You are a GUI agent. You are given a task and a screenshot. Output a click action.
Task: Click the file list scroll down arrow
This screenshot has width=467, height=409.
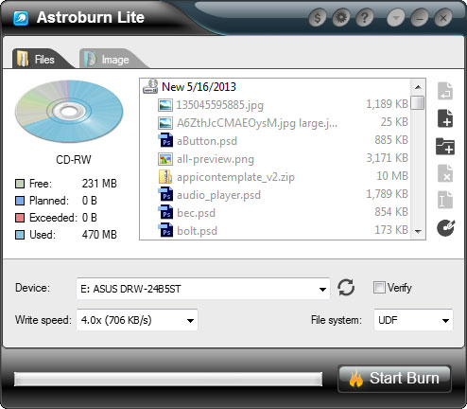pos(418,232)
